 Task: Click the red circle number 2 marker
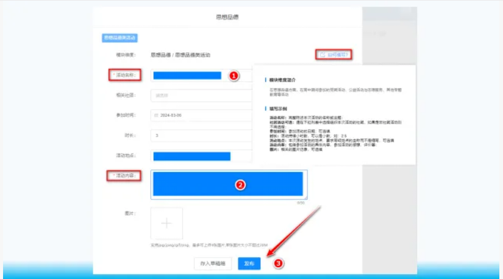tap(240, 184)
